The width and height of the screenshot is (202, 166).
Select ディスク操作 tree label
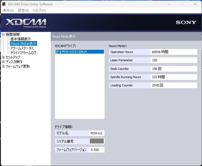coord(14,62)
